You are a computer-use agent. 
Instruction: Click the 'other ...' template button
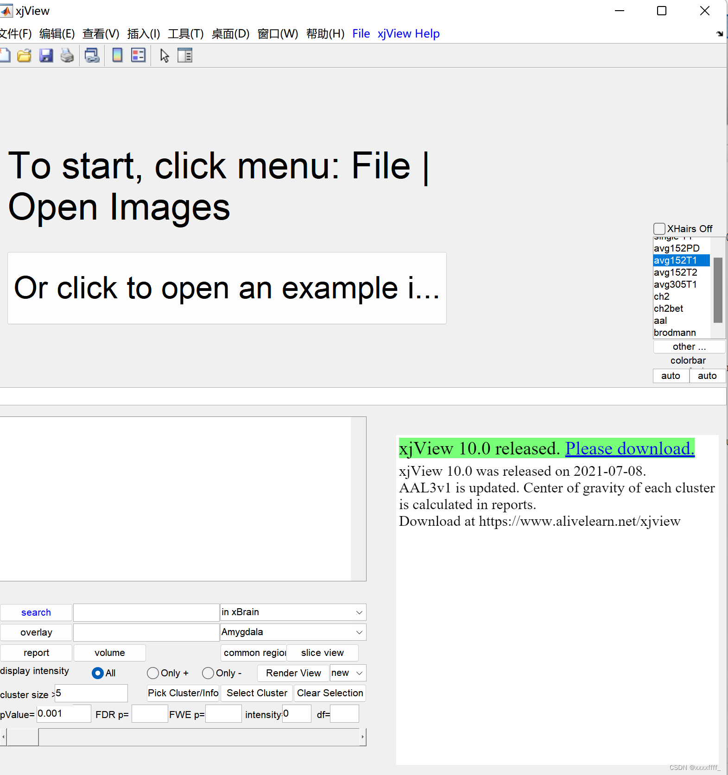coord(689,347)
